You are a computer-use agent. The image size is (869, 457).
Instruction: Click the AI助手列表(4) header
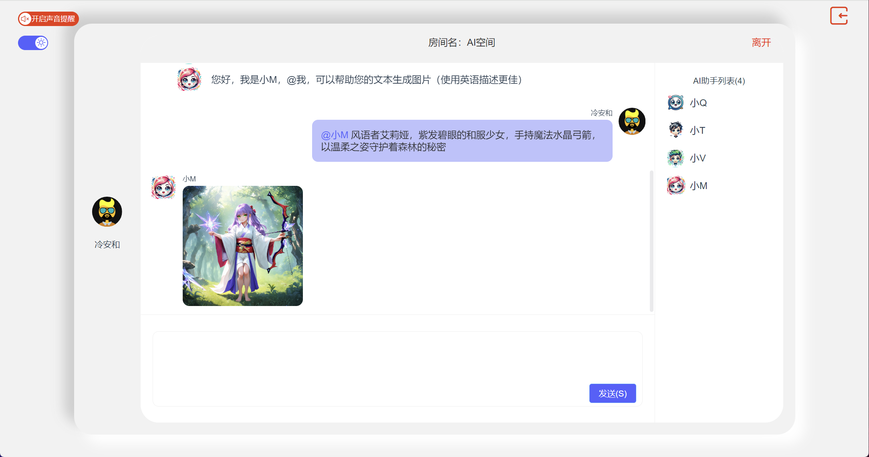[719, 81]
